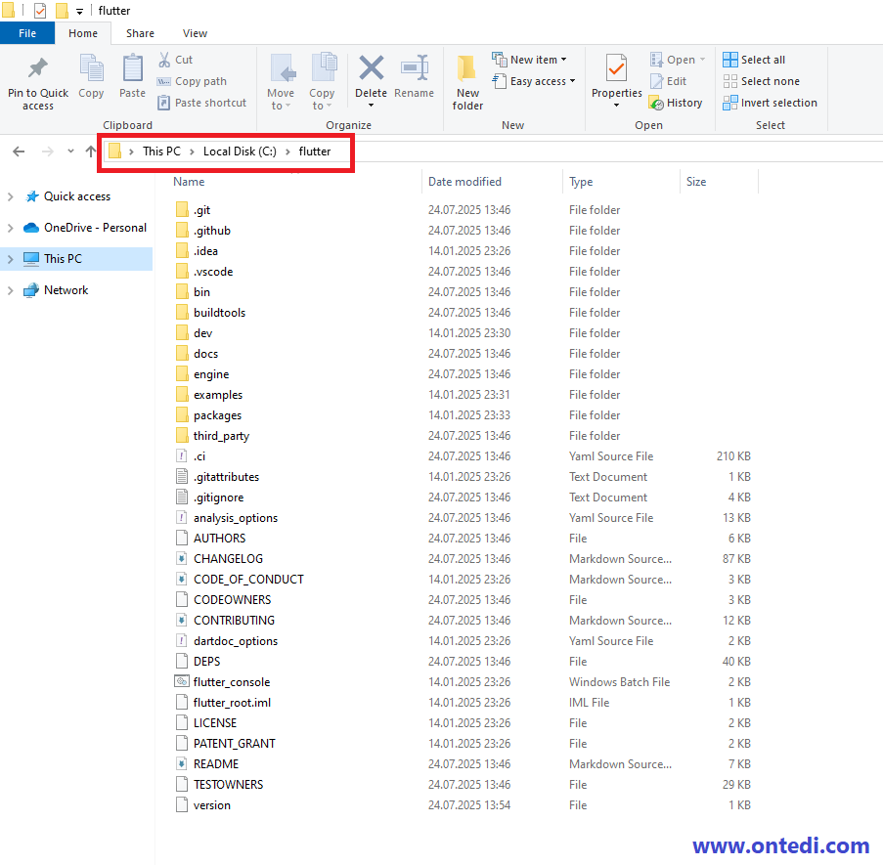Expand This PC tree node
Image resolution: width=883 pixels, height=865 pixels.
point(10,259)
